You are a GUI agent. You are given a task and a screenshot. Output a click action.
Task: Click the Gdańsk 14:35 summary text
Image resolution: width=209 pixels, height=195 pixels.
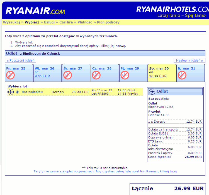[x=159, y=115]
